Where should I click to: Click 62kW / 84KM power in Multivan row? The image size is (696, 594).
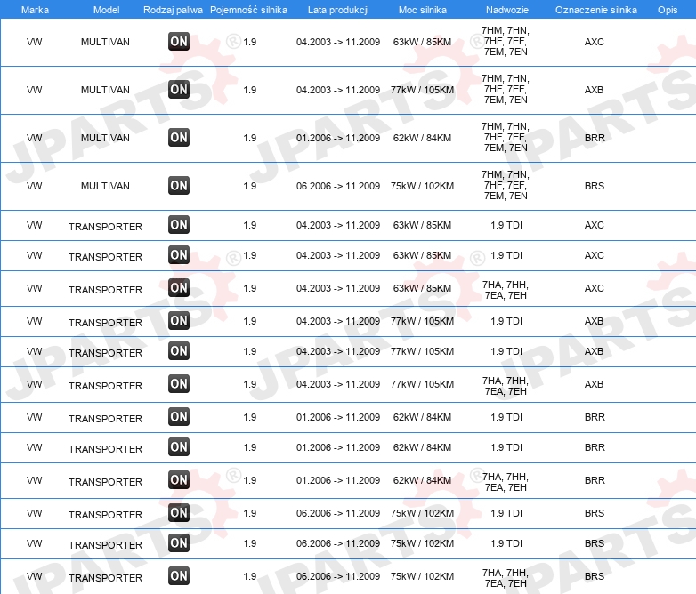coord(422,138)
